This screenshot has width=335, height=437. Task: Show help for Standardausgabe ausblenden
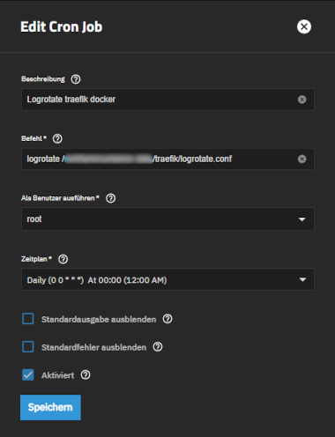pos(167,319)
